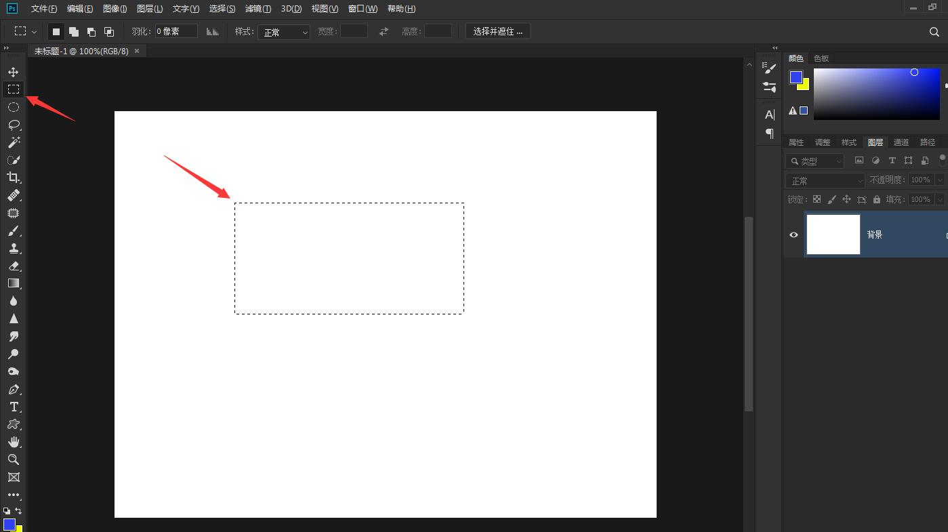
Task: Click the foreground color swatch in 颜色 panel
Action: 796,77
